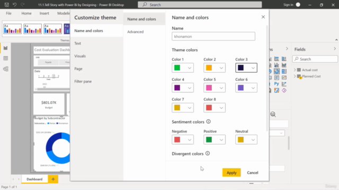
Task: Click the title bar Search box
Action: point(200,5)
